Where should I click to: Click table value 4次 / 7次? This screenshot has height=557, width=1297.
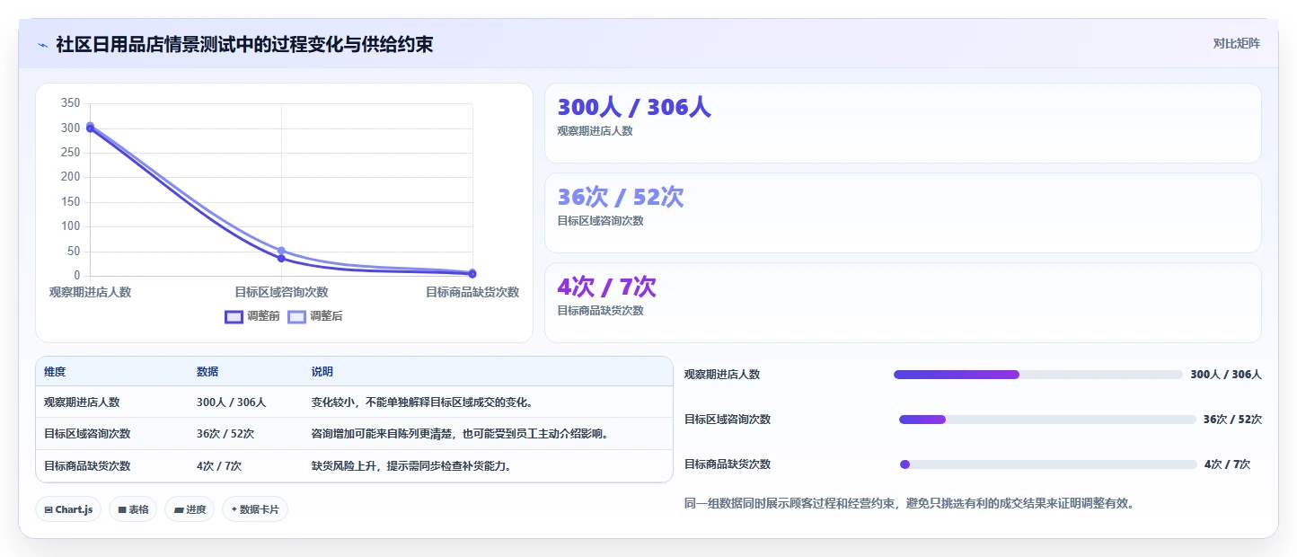click(219, 466)
